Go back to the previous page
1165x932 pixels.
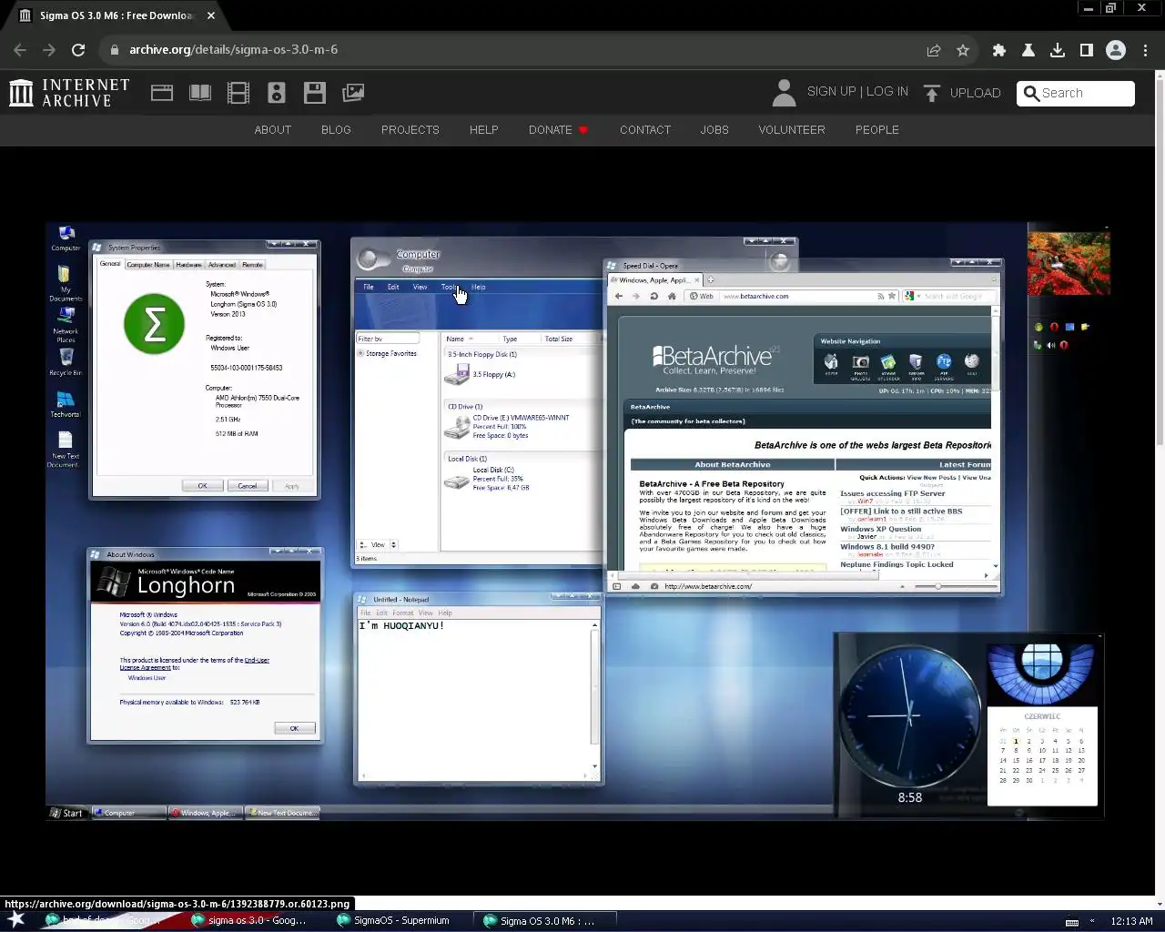[20, 50]
